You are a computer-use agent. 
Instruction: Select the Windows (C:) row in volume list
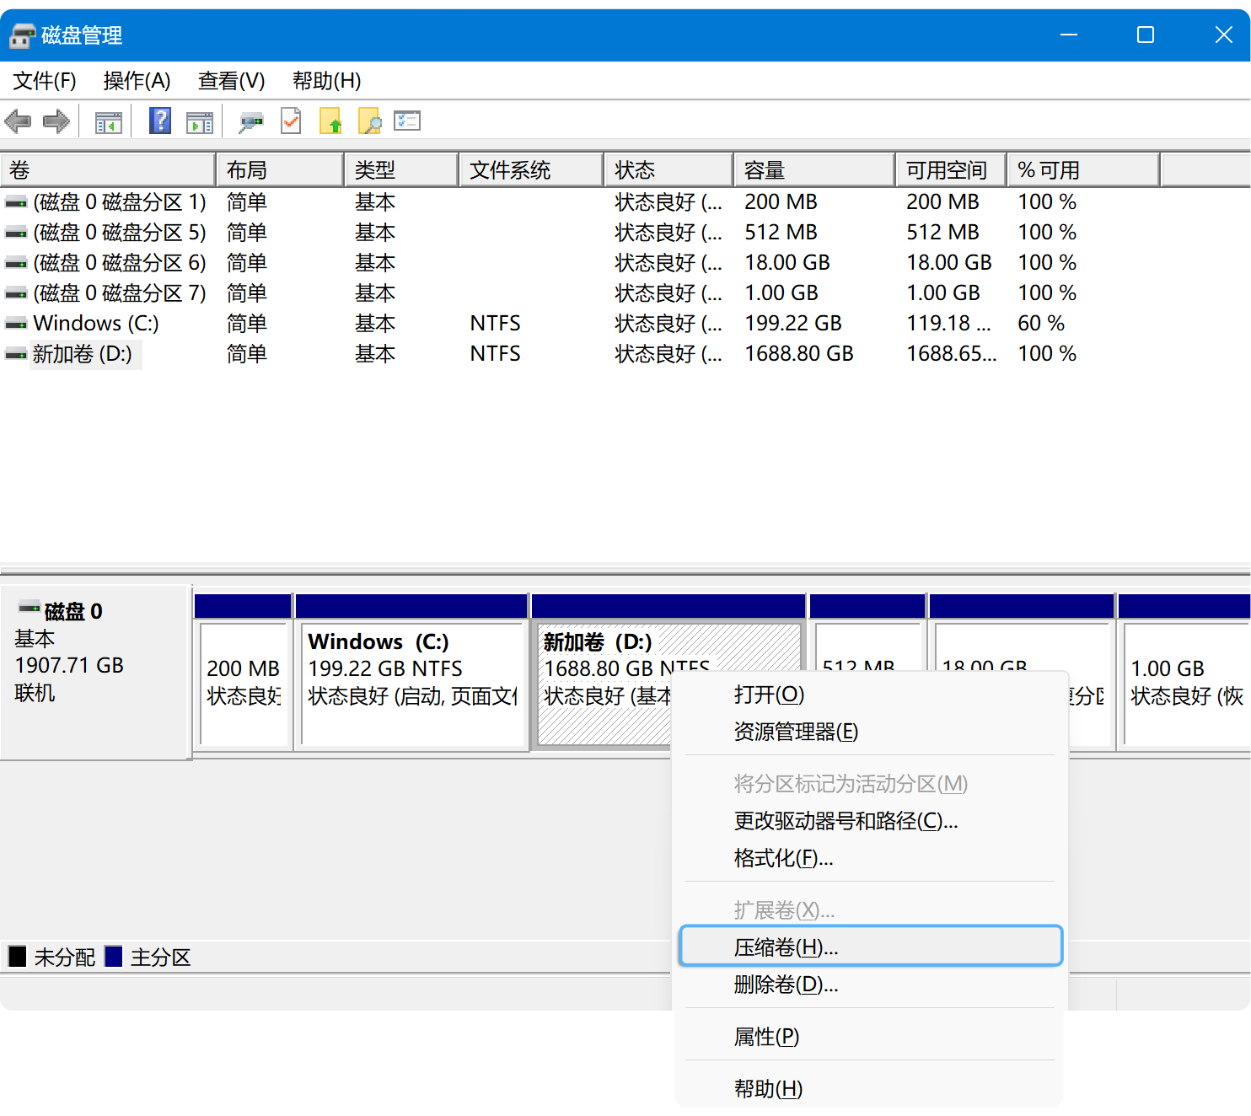pos(95,324)
